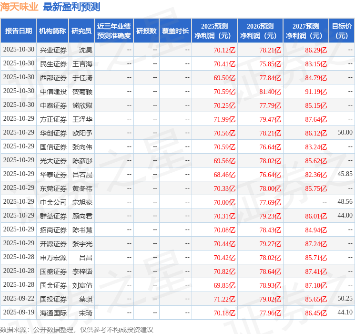Click researcher name 王言海
The width and height of the screenshot is (355, 334).
coord(82,64)
